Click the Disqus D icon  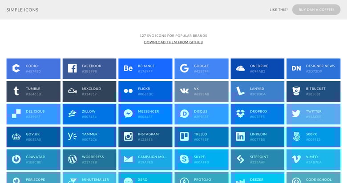(184, 114)
